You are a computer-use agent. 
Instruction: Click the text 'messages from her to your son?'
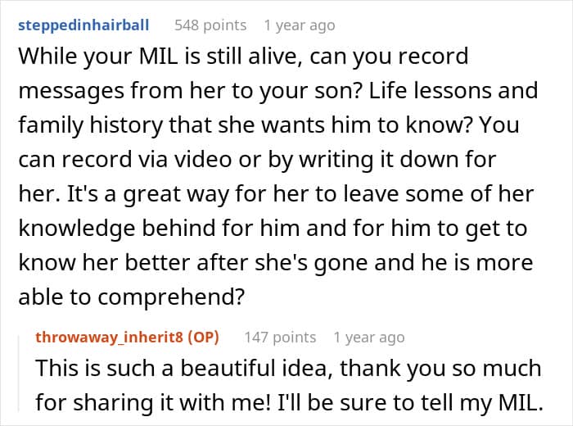(190, 92)
